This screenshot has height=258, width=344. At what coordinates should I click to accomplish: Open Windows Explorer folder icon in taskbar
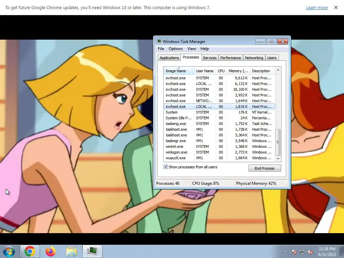(x=72, y=251)
